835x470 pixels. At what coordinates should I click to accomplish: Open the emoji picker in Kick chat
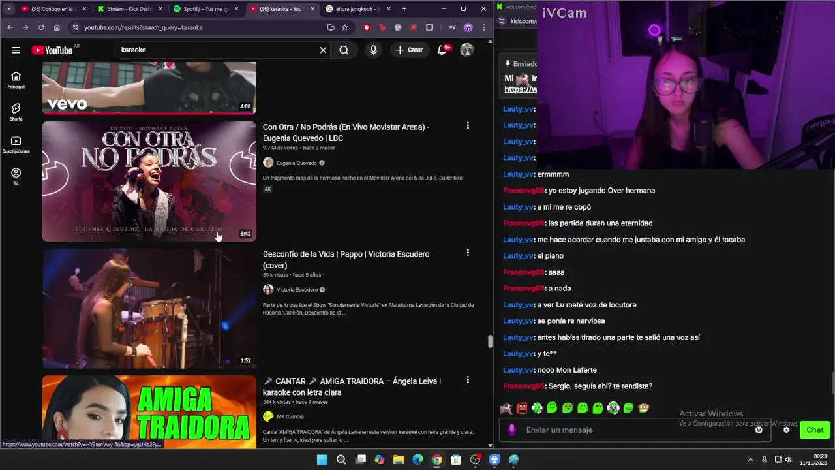tap(759, 430)
